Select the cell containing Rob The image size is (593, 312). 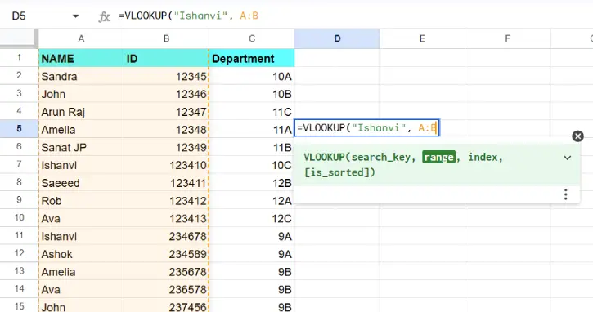[81, 201]
